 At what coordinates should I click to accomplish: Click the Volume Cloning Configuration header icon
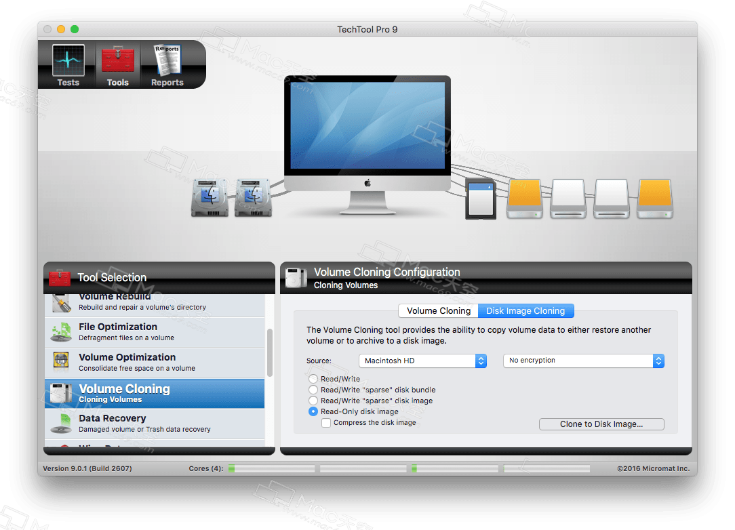tap(296, 278)
